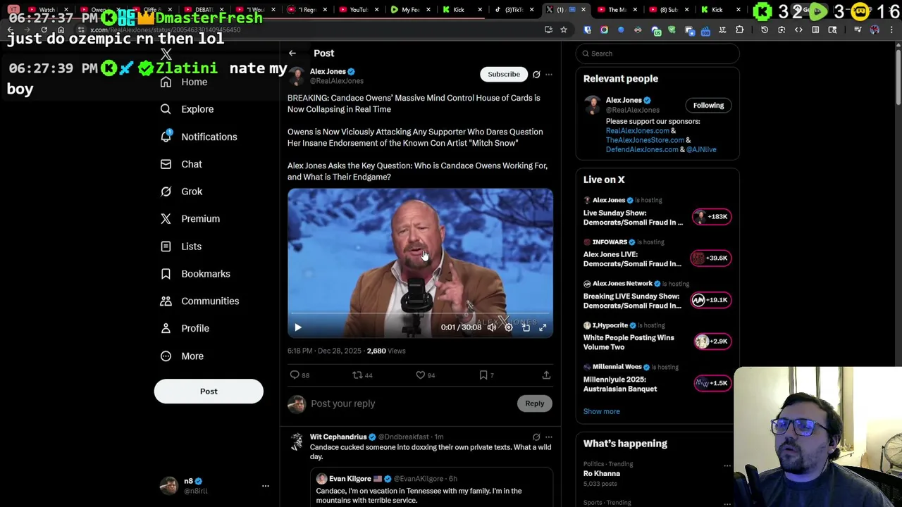Open Profile in the sidebar
This screenshot has height=507, width=902.
click(184, 328)
